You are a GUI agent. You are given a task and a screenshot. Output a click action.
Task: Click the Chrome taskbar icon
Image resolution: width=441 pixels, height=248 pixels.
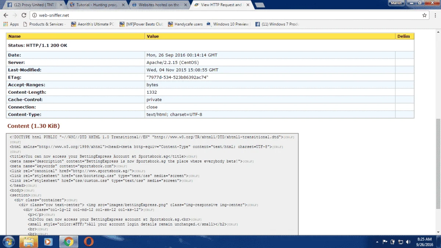point(68,242)
